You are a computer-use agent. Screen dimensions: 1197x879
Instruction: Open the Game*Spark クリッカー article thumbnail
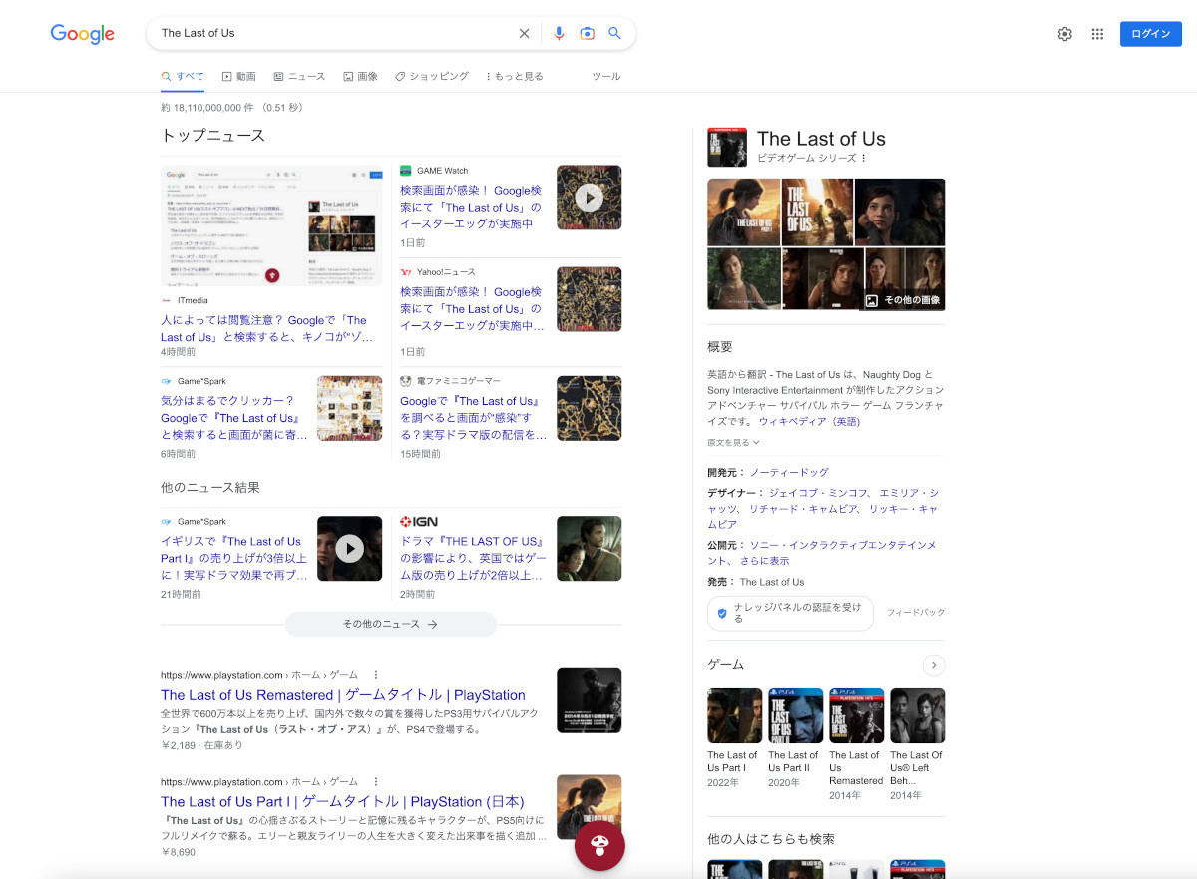(x=349, y=408)
